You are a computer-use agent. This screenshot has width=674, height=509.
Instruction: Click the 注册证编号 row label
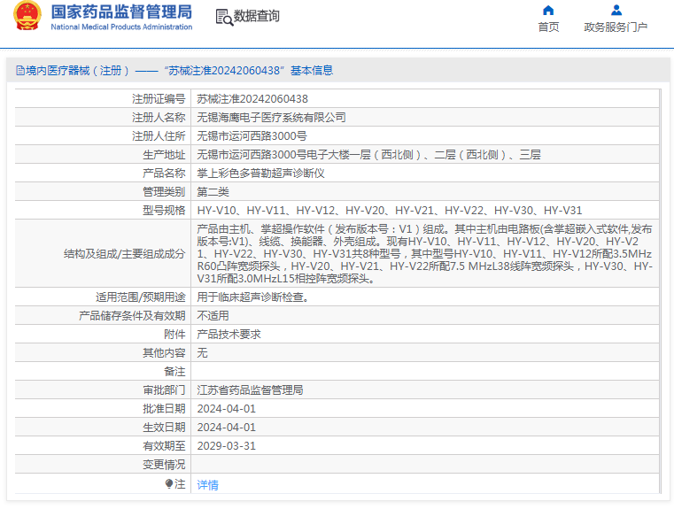click(x=159, y=99)
